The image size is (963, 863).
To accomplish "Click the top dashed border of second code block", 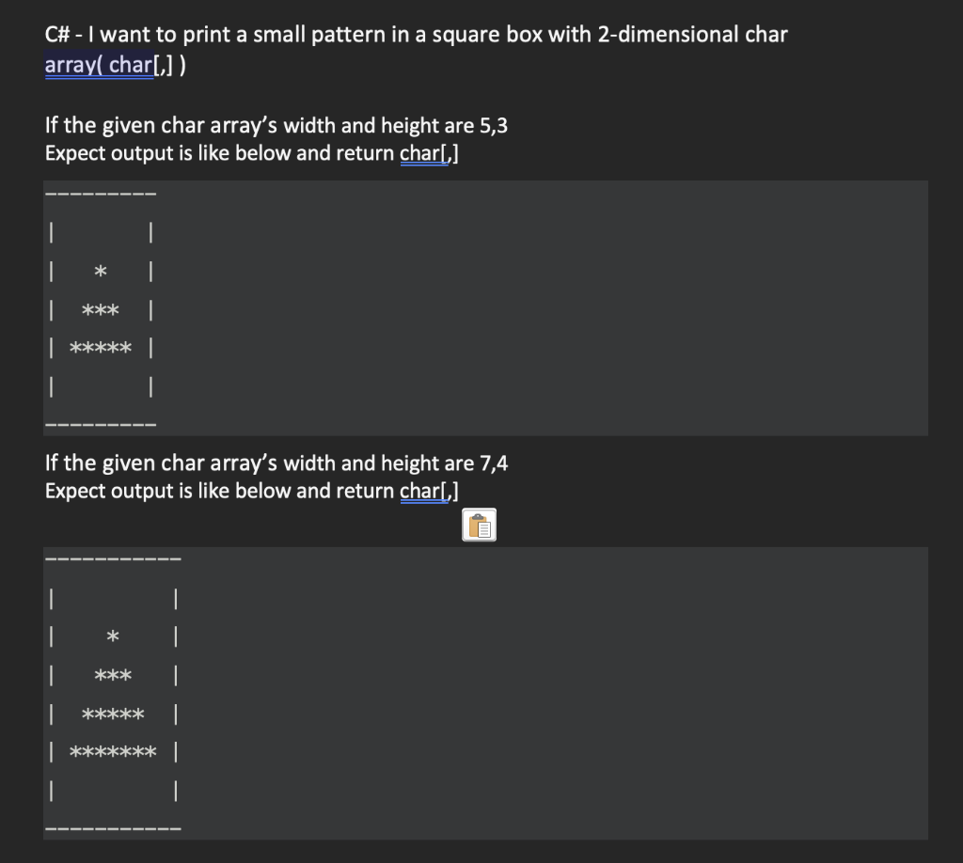I will pyautogui.click(x=113, y=559).
